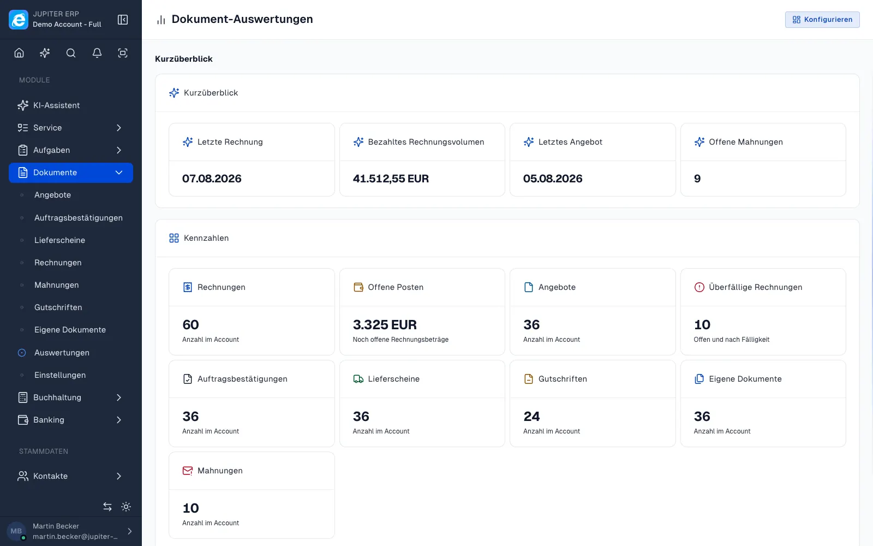Open KI-Assistent module

[x=71, y=105]
